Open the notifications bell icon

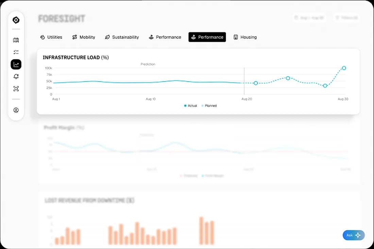click(x=16, y=76)
